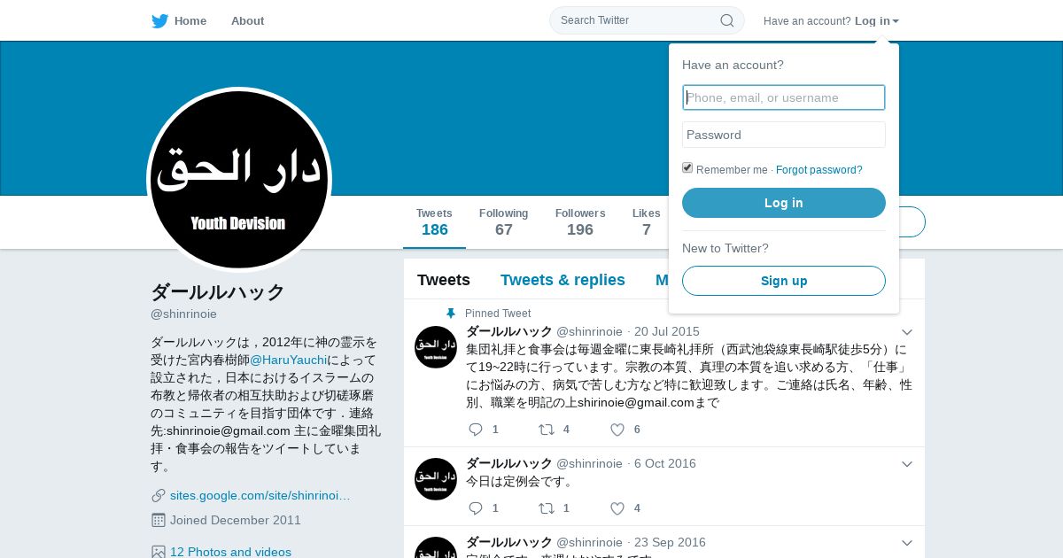Screen dimensions: 1063x558
Task: Toggle the Remember me checkbox
Action: 687,168
